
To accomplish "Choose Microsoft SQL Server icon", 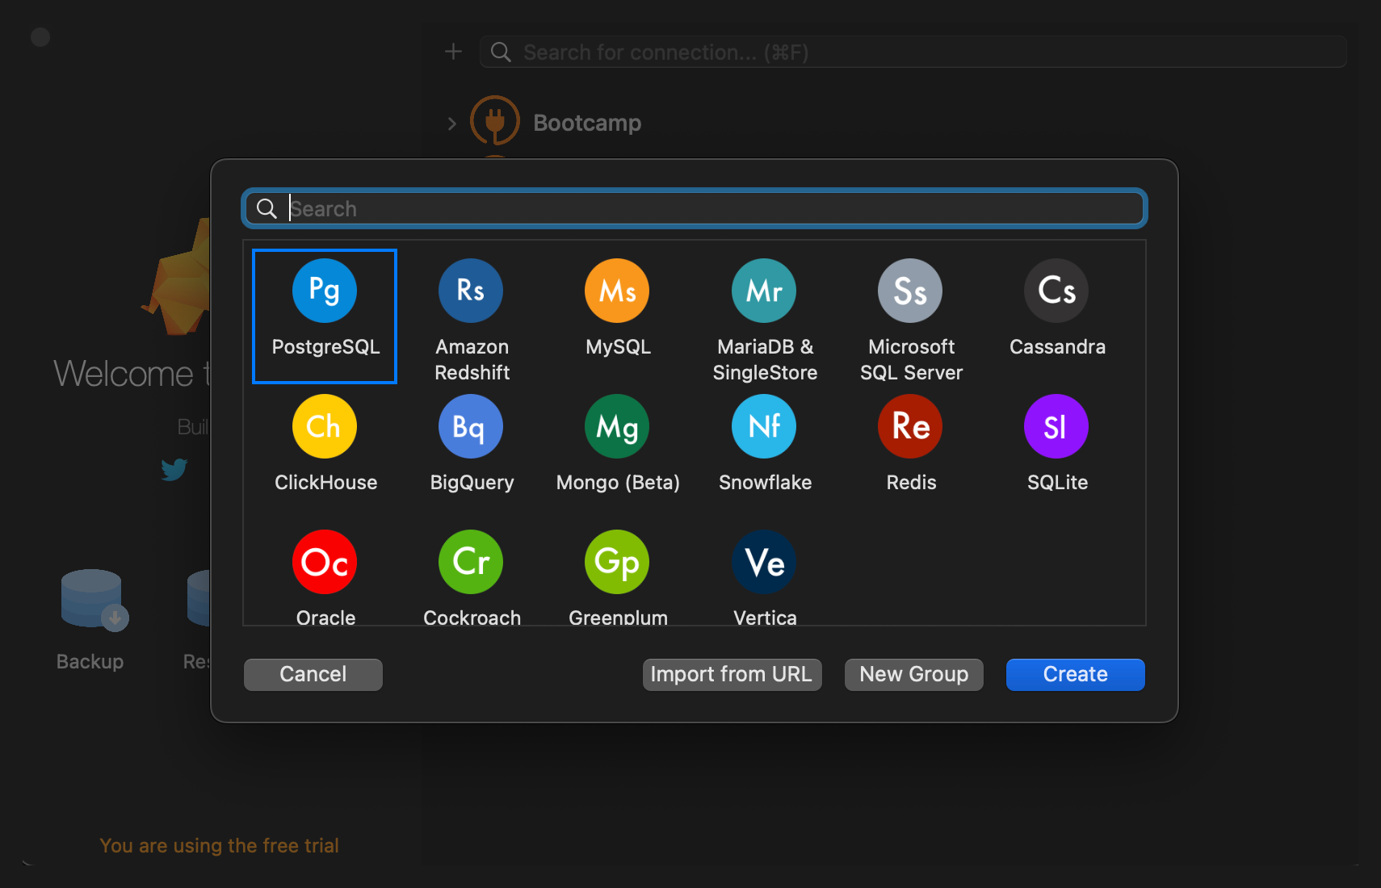I will pos(910,291).
